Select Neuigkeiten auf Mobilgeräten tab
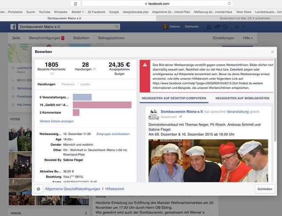 click(242, 98)
